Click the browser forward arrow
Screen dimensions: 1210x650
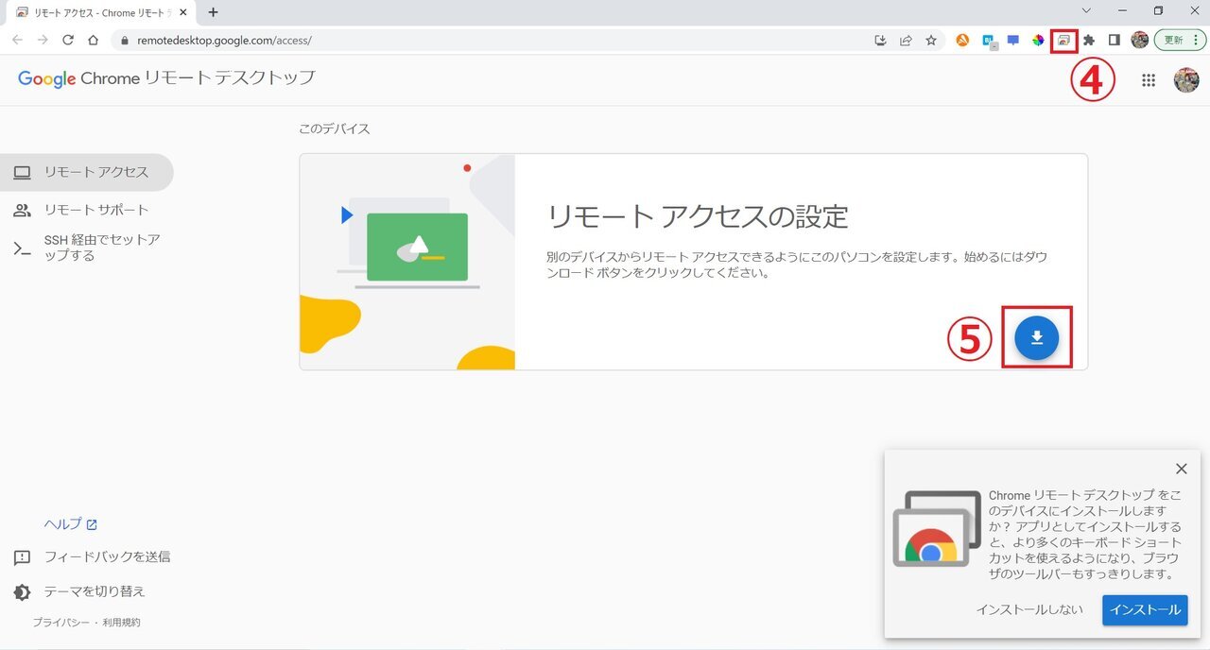tap(43, 41)
